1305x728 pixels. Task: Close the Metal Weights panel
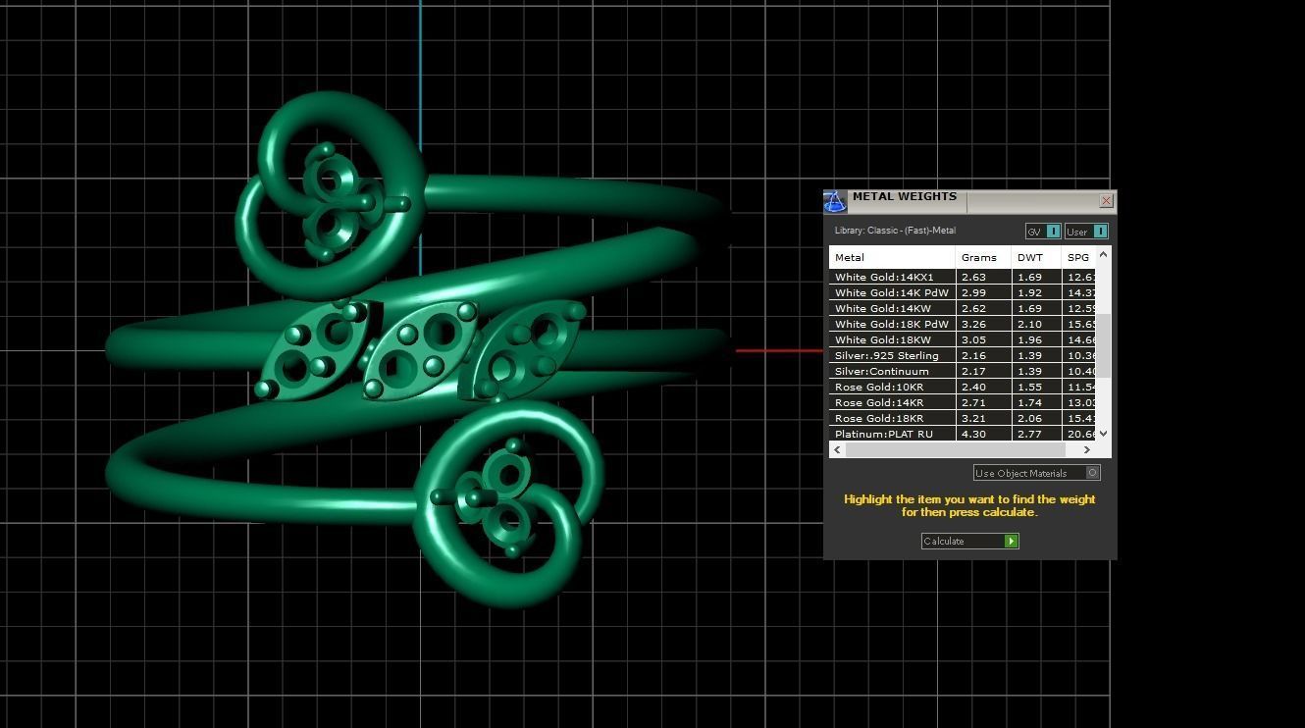point(1106,201)
